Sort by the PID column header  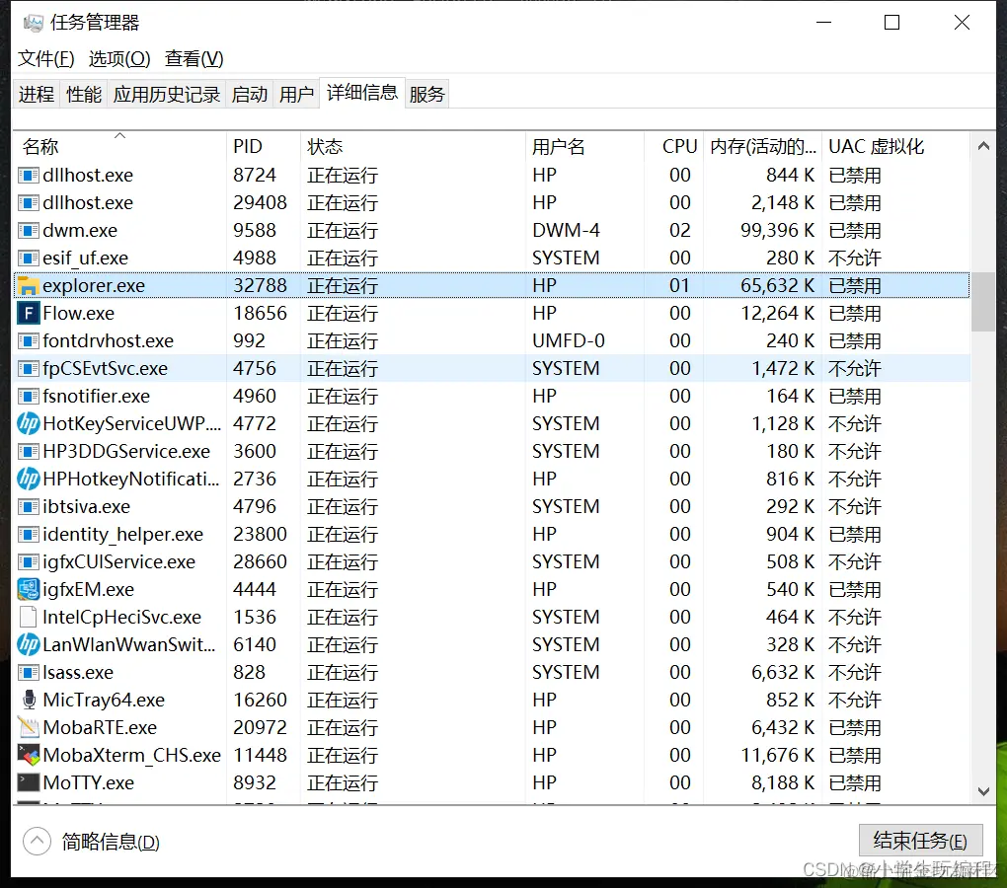(264, 146)
